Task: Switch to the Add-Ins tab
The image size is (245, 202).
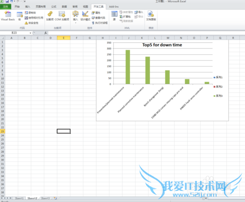Action: point(114,7)
